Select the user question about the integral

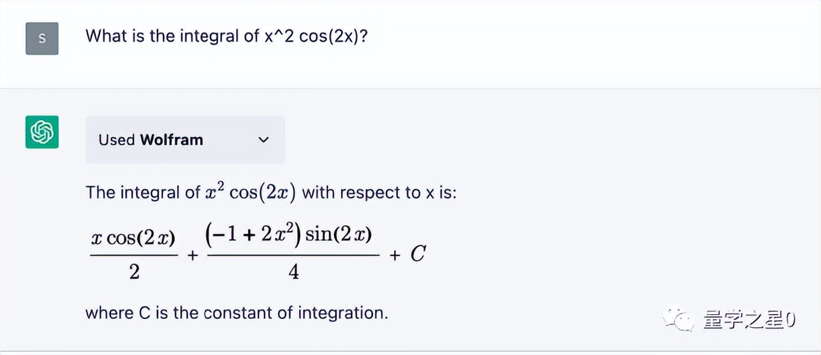tap(226, 36)
